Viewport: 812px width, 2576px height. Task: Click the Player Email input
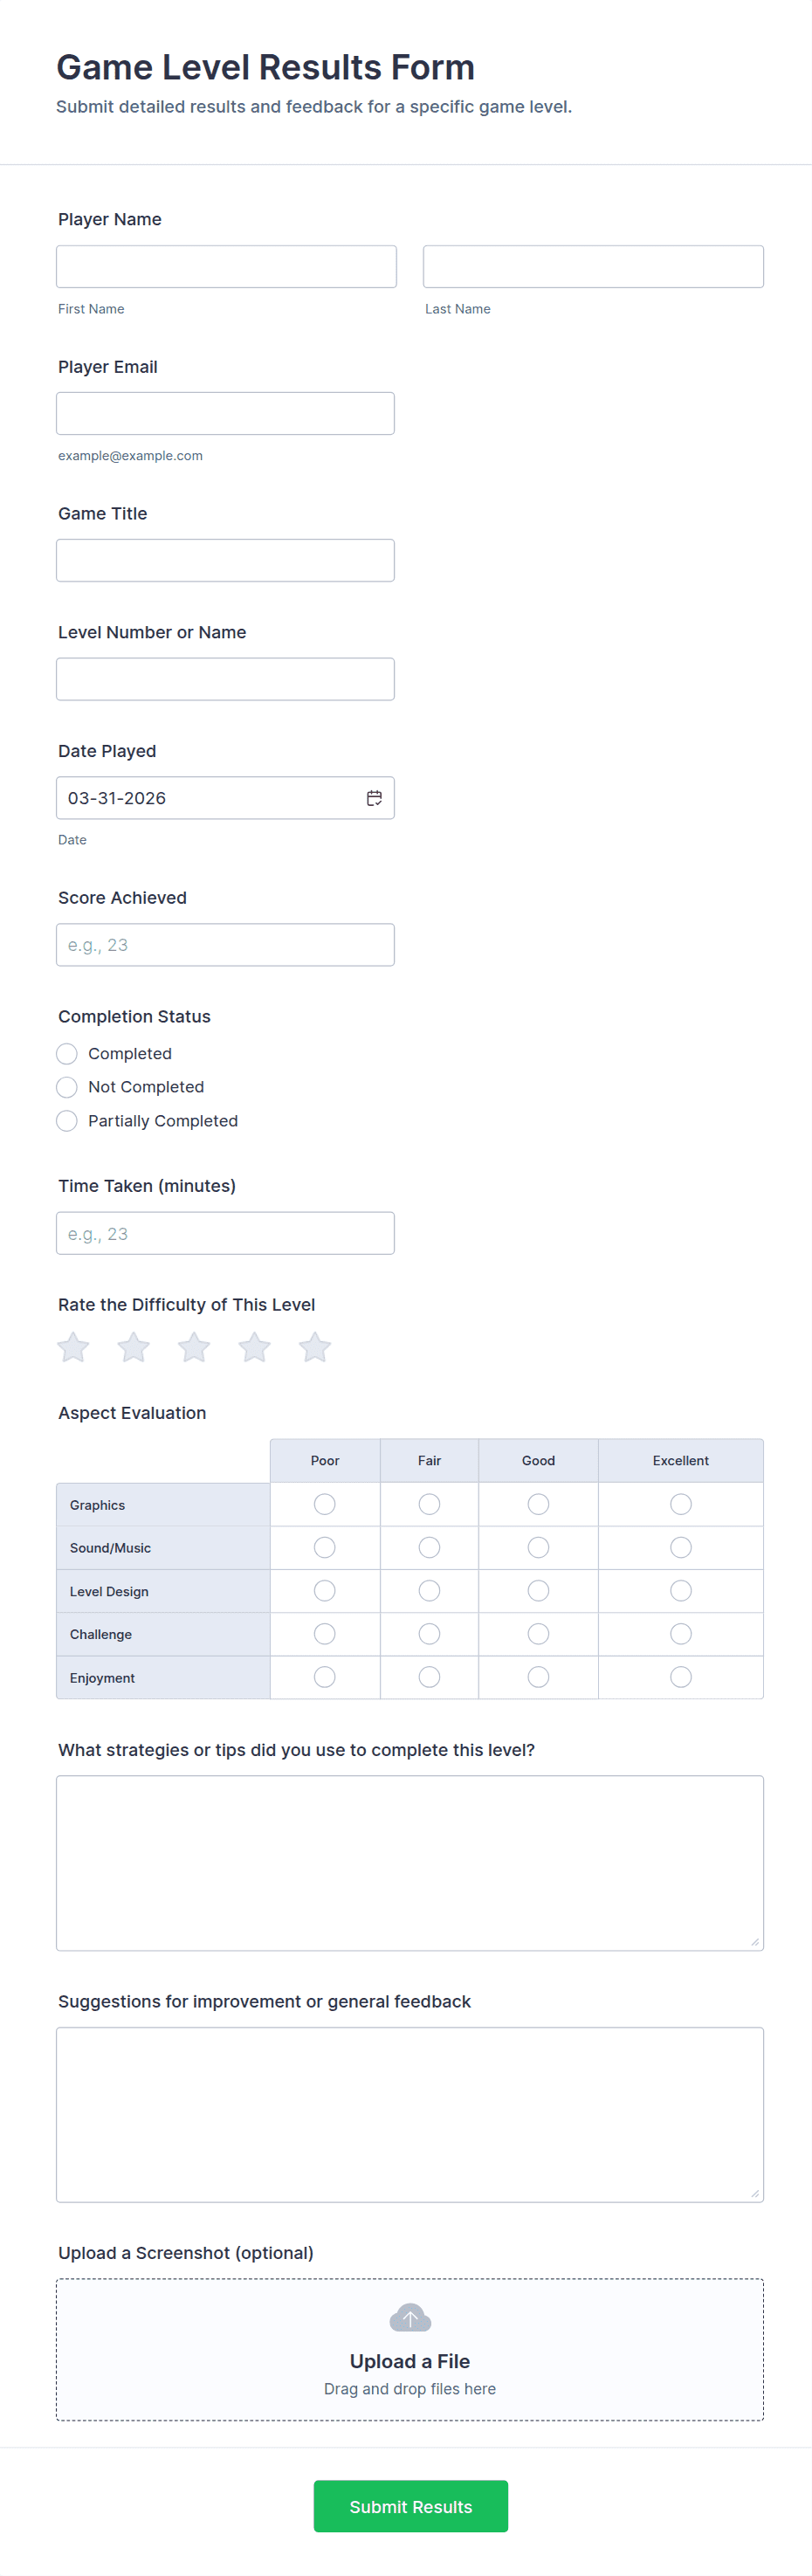[x=225, y=414]
